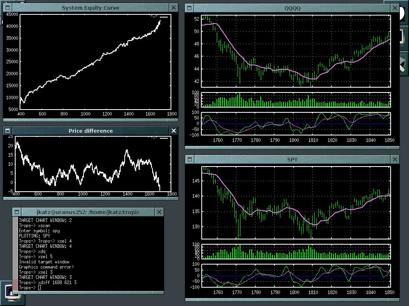Click the 'Trops-> xsel 3' terminal line

point(36,272)
